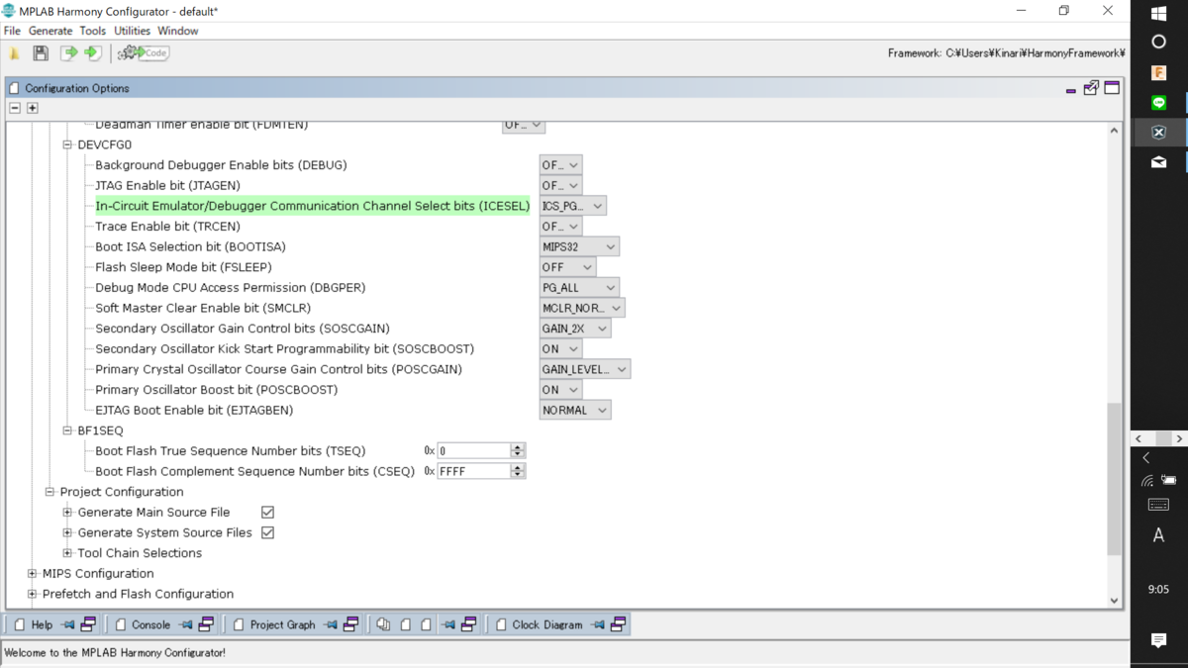Viewport: 1188px width, 668px height.
Task: Open the Utilities menu
Action: pyautogui.click(x=133, y=31)
